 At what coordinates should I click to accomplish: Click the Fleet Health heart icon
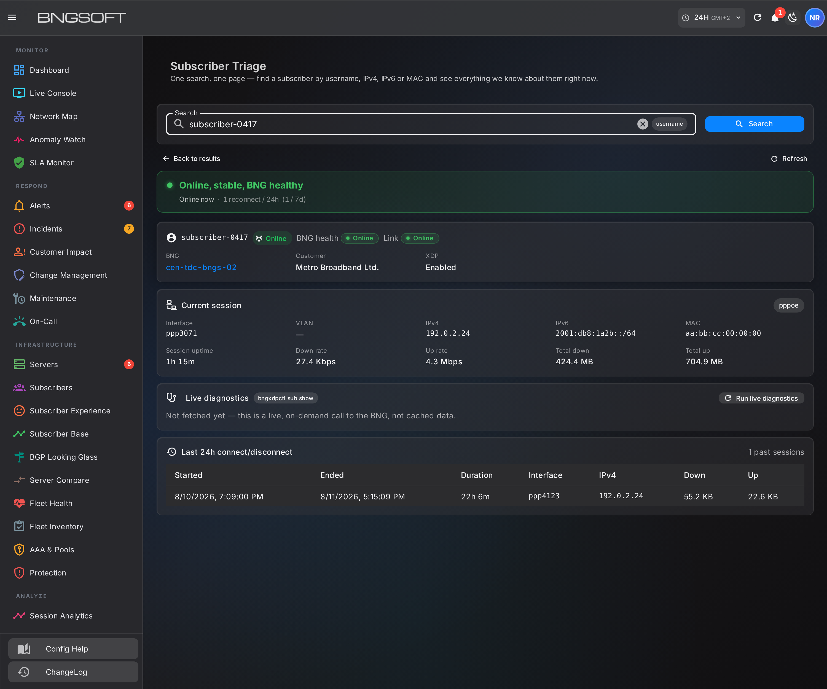click(x=19, y=504)
